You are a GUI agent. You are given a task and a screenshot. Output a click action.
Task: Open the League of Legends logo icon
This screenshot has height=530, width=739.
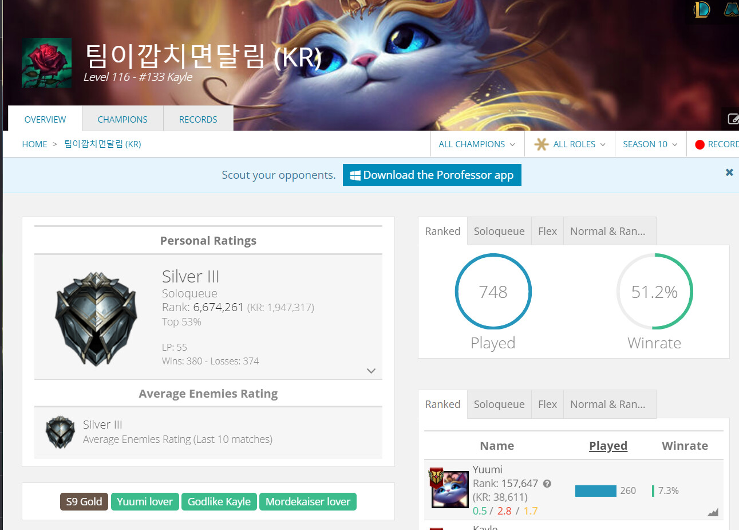702,9
